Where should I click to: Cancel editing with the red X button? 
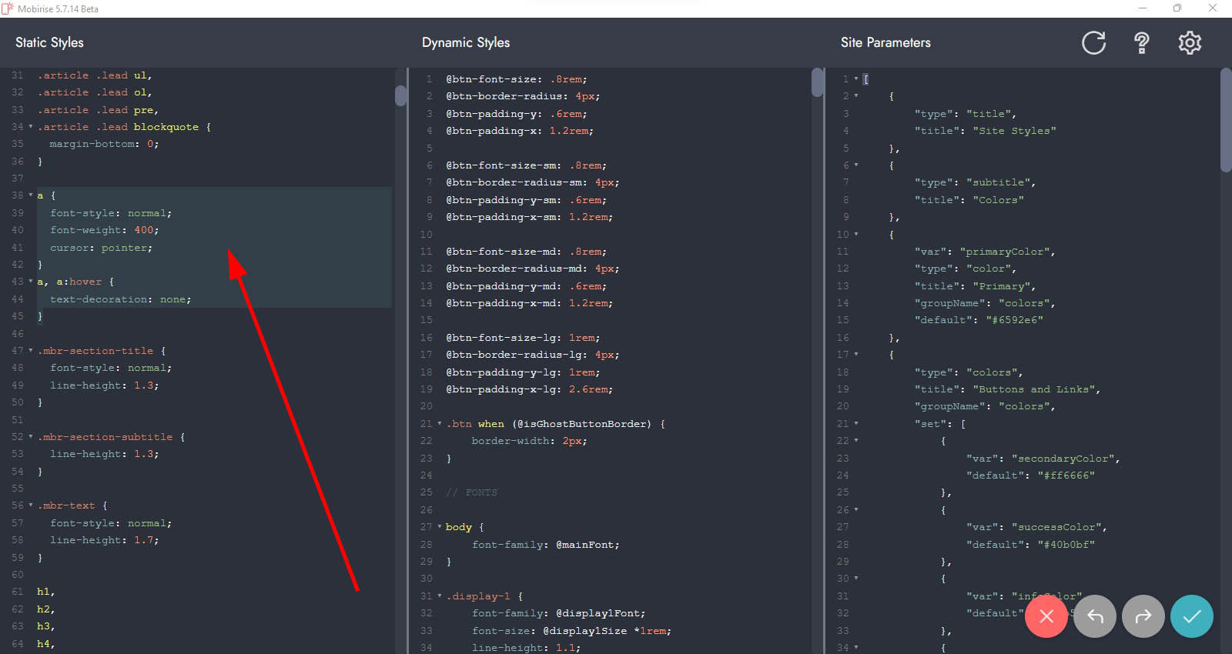pos(1046,616)
